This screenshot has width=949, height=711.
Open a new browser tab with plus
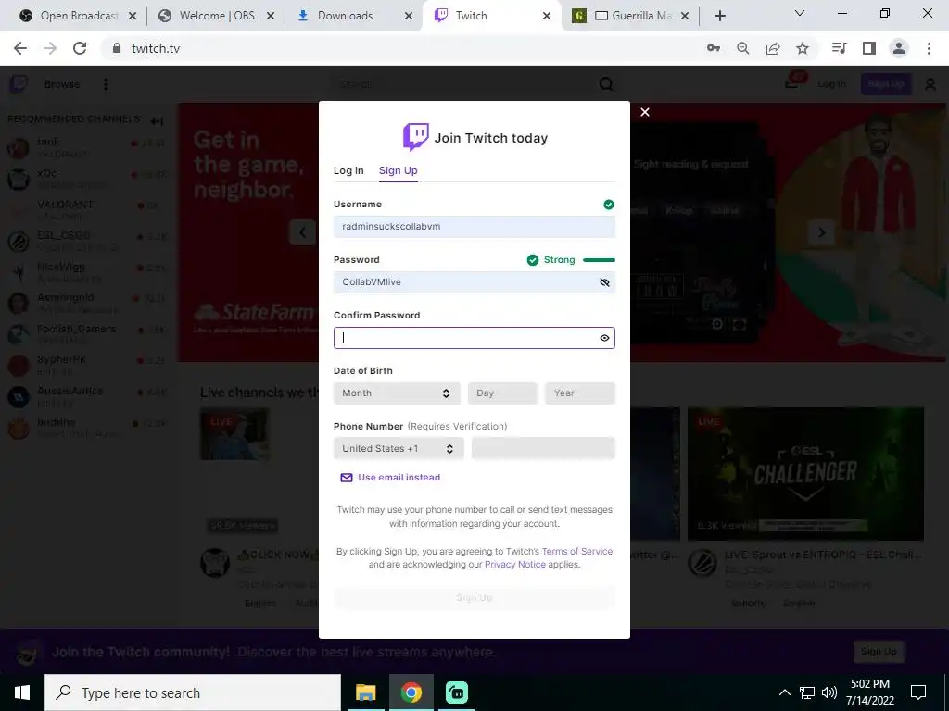(x=719, y=16)
